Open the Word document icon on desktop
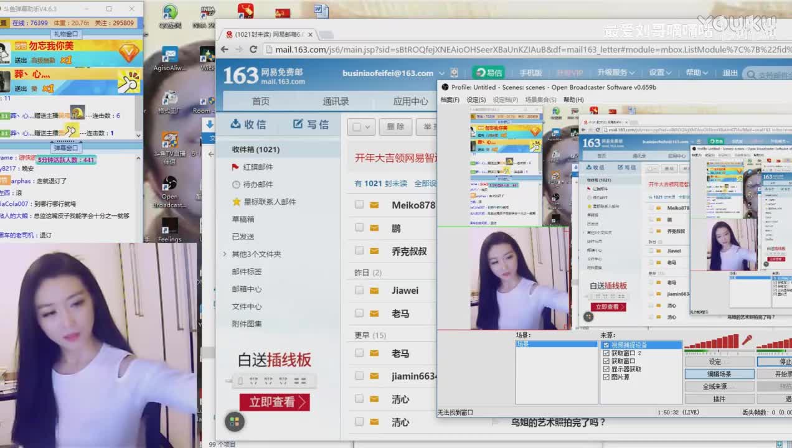The width and height of the screenshot is (792, 448). click(x=321, y=11)
